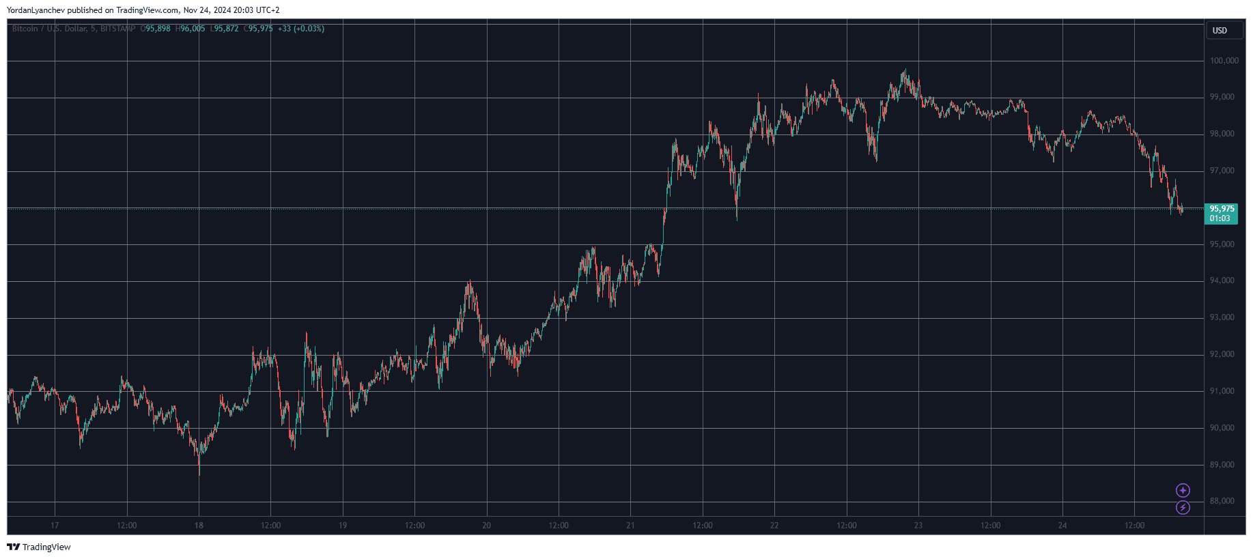Click the YordanLyanchev published caption text
Viewport: 1253px width, 559px height.
point(143,10)
